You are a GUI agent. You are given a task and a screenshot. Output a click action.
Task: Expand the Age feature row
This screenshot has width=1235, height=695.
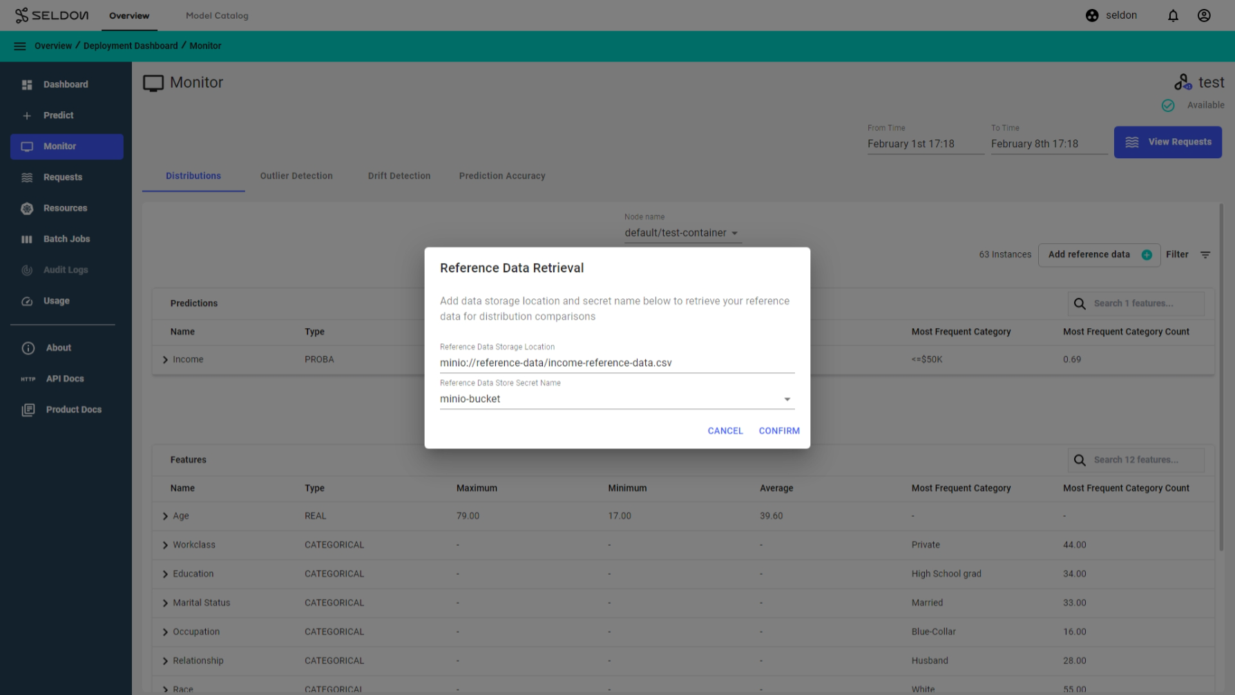coord(165,516)
